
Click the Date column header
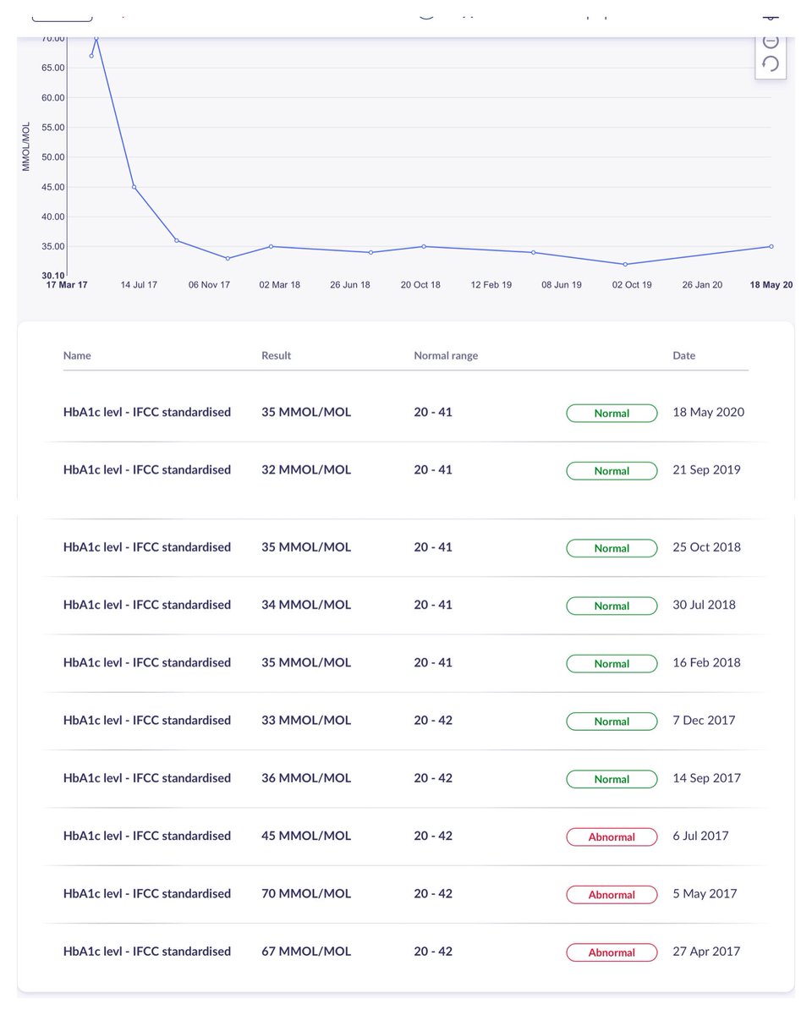pos(684,356)
